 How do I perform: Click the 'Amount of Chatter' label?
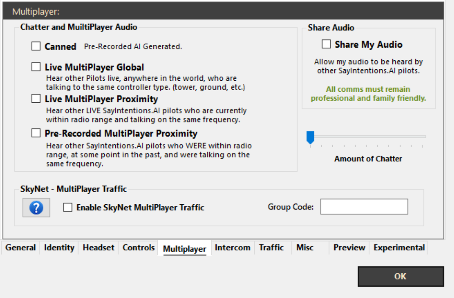(x=368, y=159)
